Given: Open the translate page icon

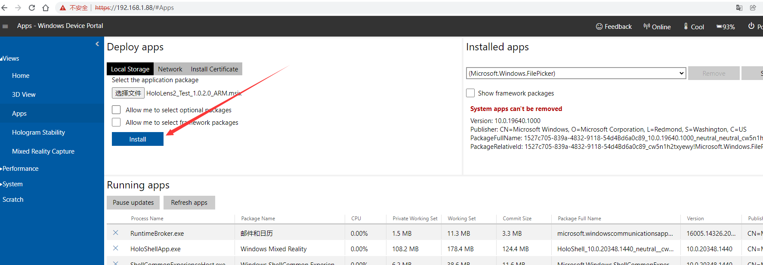Looking at the screenshot, I should point(739,8).
